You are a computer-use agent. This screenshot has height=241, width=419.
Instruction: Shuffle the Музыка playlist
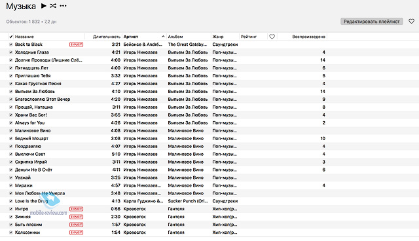click(53, 6)
